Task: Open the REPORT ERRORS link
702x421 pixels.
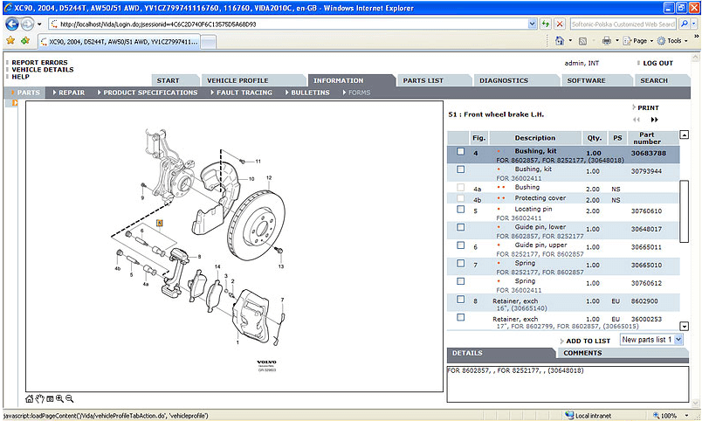Action: coord(39,62)
